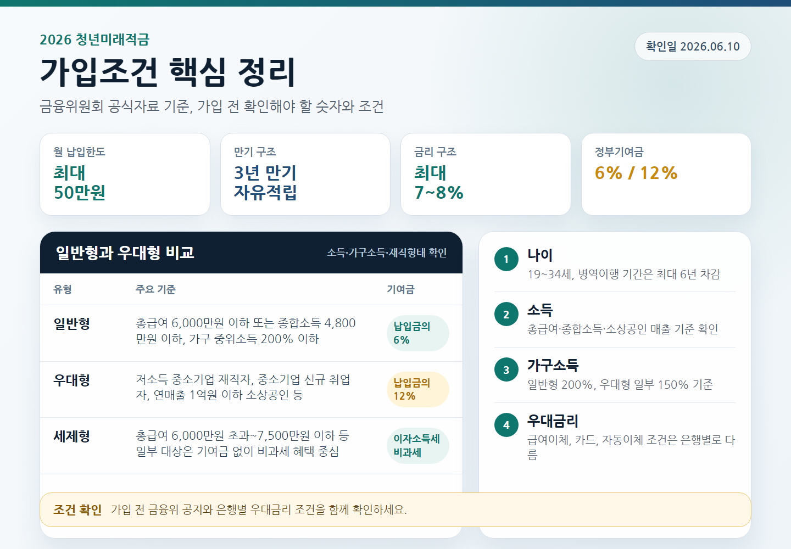Click the 소득 checklist heading
This screenshot has width=791, height=549.
point(540,310)
